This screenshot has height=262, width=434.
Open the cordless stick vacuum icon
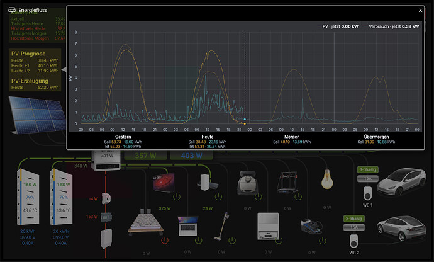[x=222, y=226]
